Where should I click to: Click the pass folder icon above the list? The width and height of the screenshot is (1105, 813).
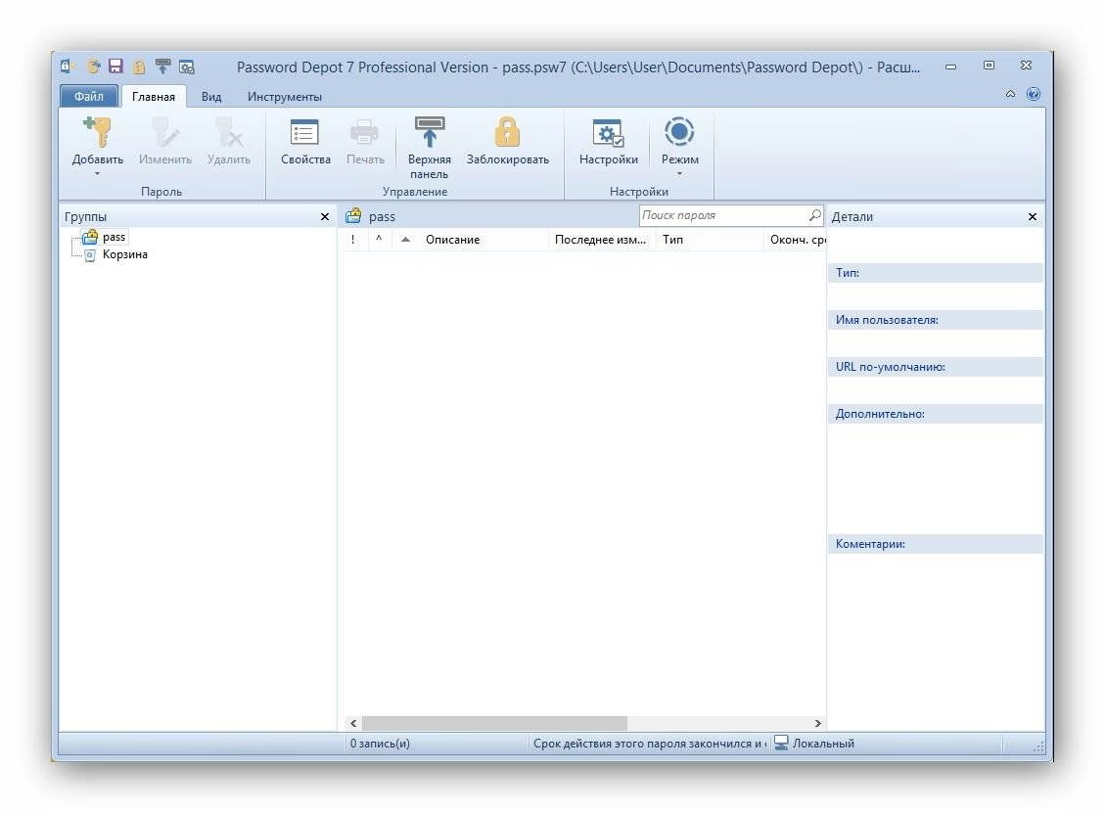353,215
